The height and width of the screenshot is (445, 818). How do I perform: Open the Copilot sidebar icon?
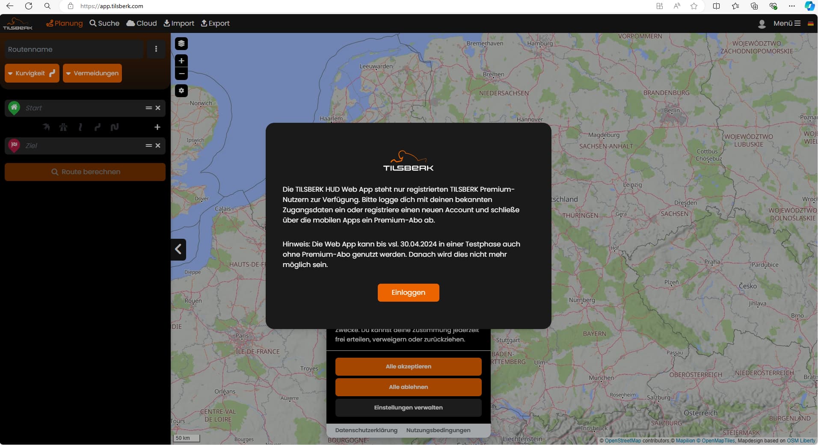coord(809,6)
